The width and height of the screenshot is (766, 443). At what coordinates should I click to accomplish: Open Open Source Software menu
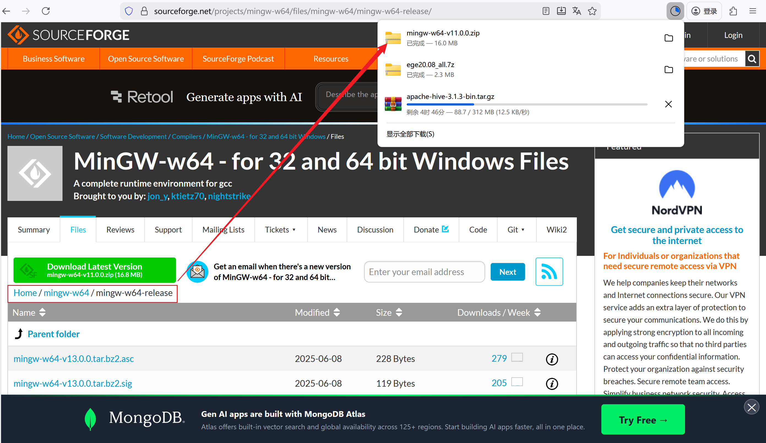(146, 59)
